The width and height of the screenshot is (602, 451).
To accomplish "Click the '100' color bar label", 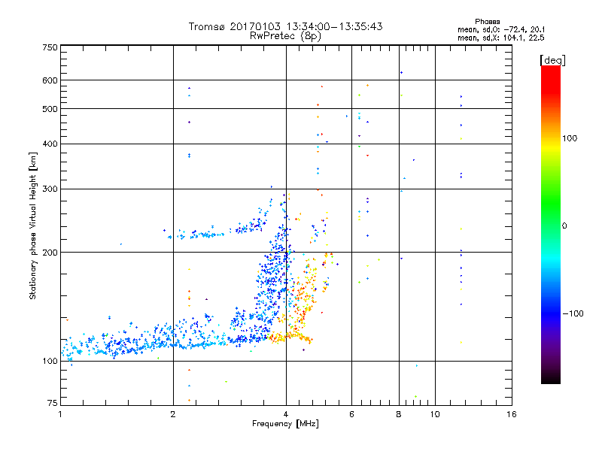I will 570,138.
